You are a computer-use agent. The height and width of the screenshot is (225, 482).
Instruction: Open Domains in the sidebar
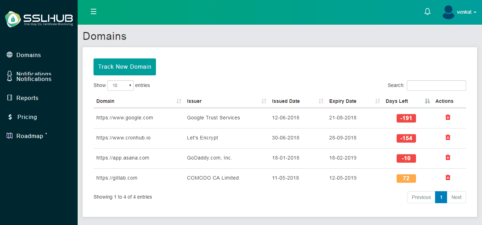29,55
